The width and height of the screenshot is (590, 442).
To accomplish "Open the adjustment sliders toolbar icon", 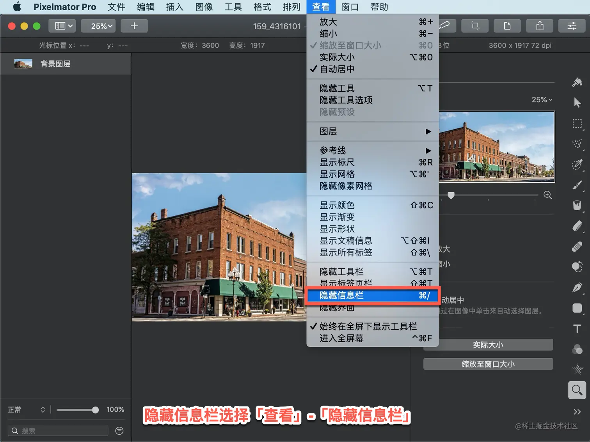I will click(572, 26).
